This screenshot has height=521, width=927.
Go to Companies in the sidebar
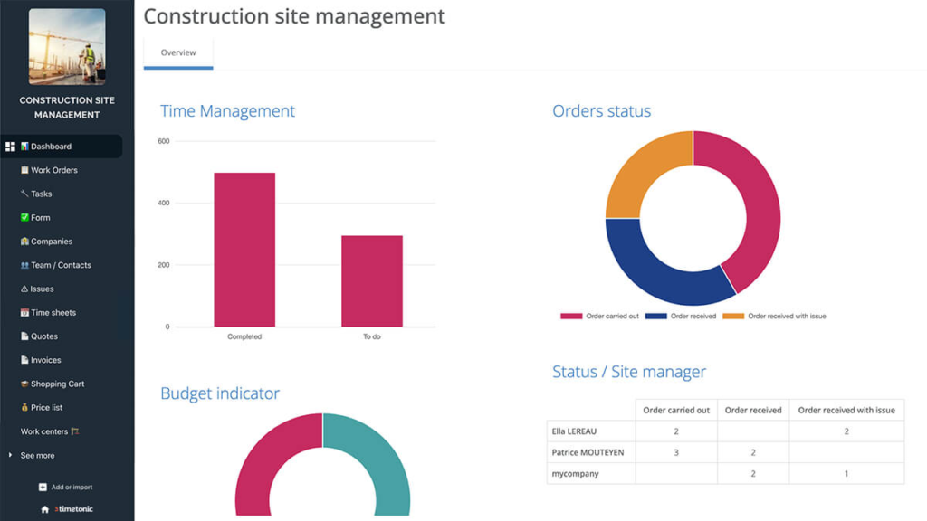[x=46, y=242]
